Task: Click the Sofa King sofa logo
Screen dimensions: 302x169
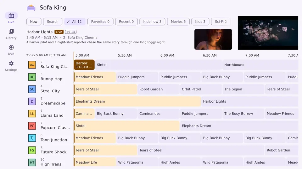Action: pyautogui.click(x=31, y=8)
